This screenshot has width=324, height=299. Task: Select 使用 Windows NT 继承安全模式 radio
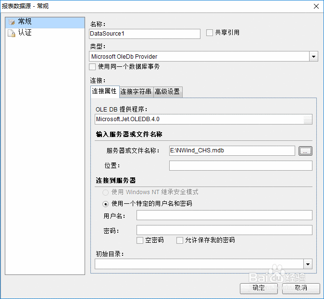[x=105, y=193]
